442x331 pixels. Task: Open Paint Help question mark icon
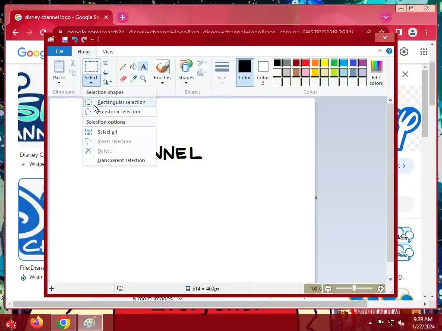389,51
